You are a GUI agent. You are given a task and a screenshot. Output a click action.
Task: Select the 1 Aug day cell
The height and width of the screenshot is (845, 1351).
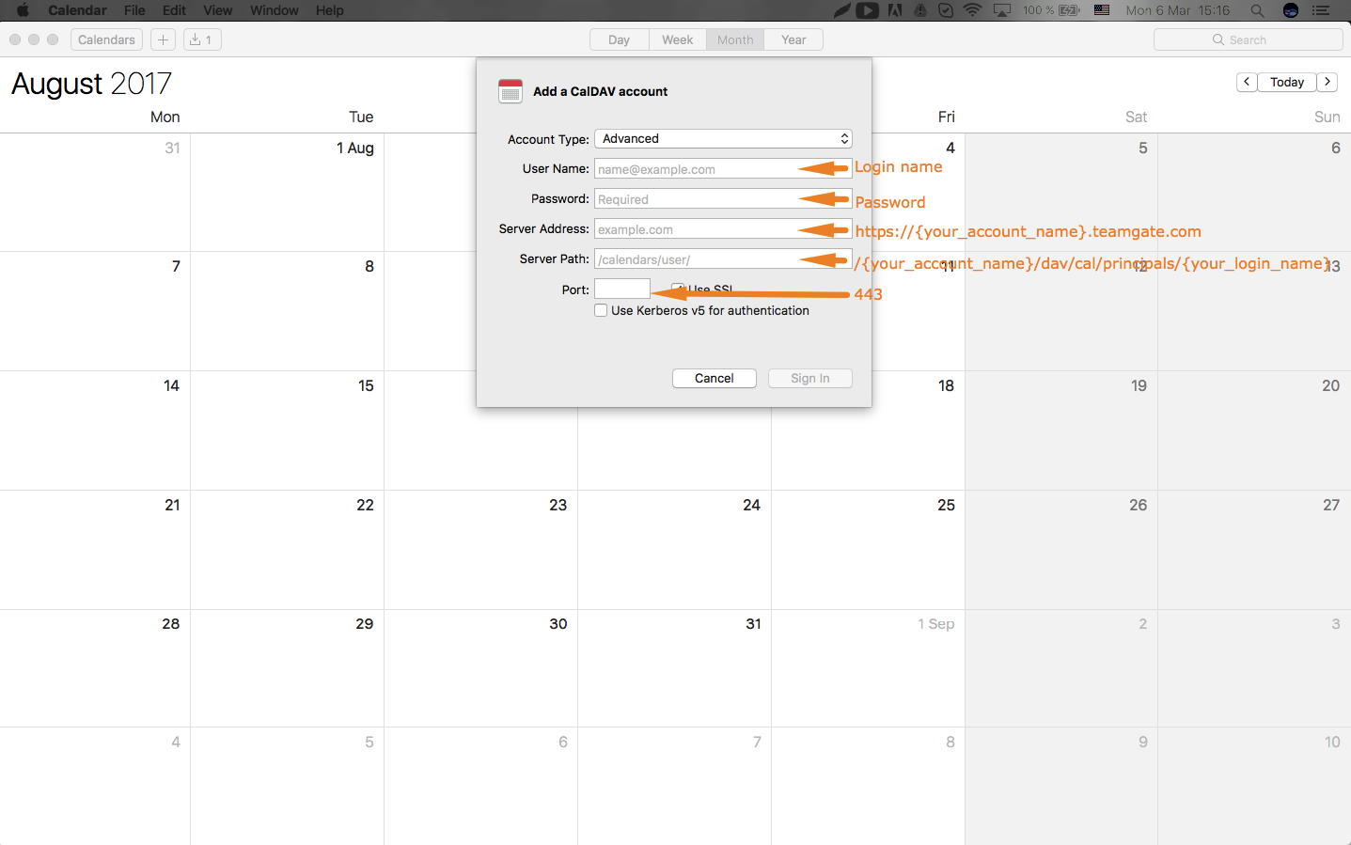(287, 192)
